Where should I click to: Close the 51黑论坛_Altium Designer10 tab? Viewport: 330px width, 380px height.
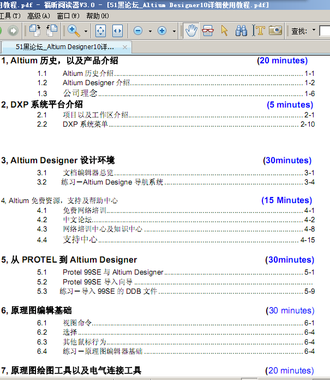click(125, 47)
